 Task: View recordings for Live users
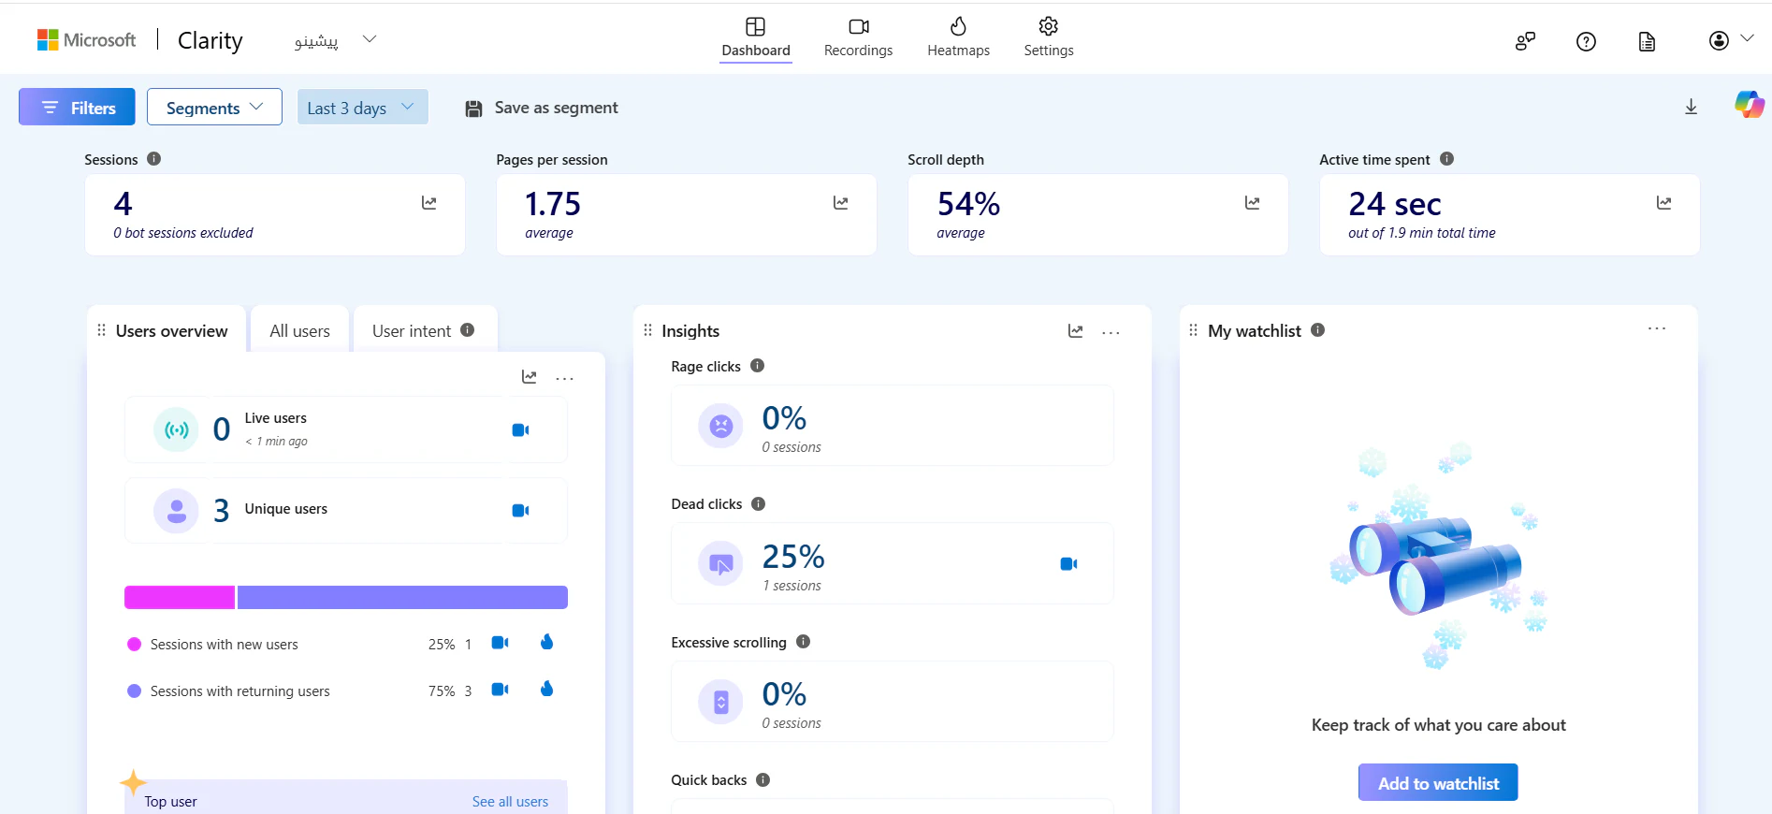coord(520,430)
